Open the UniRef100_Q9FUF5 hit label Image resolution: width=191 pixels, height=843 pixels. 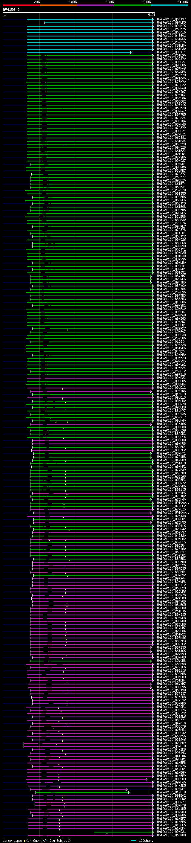pyautogui.click(x=171, y=23)
